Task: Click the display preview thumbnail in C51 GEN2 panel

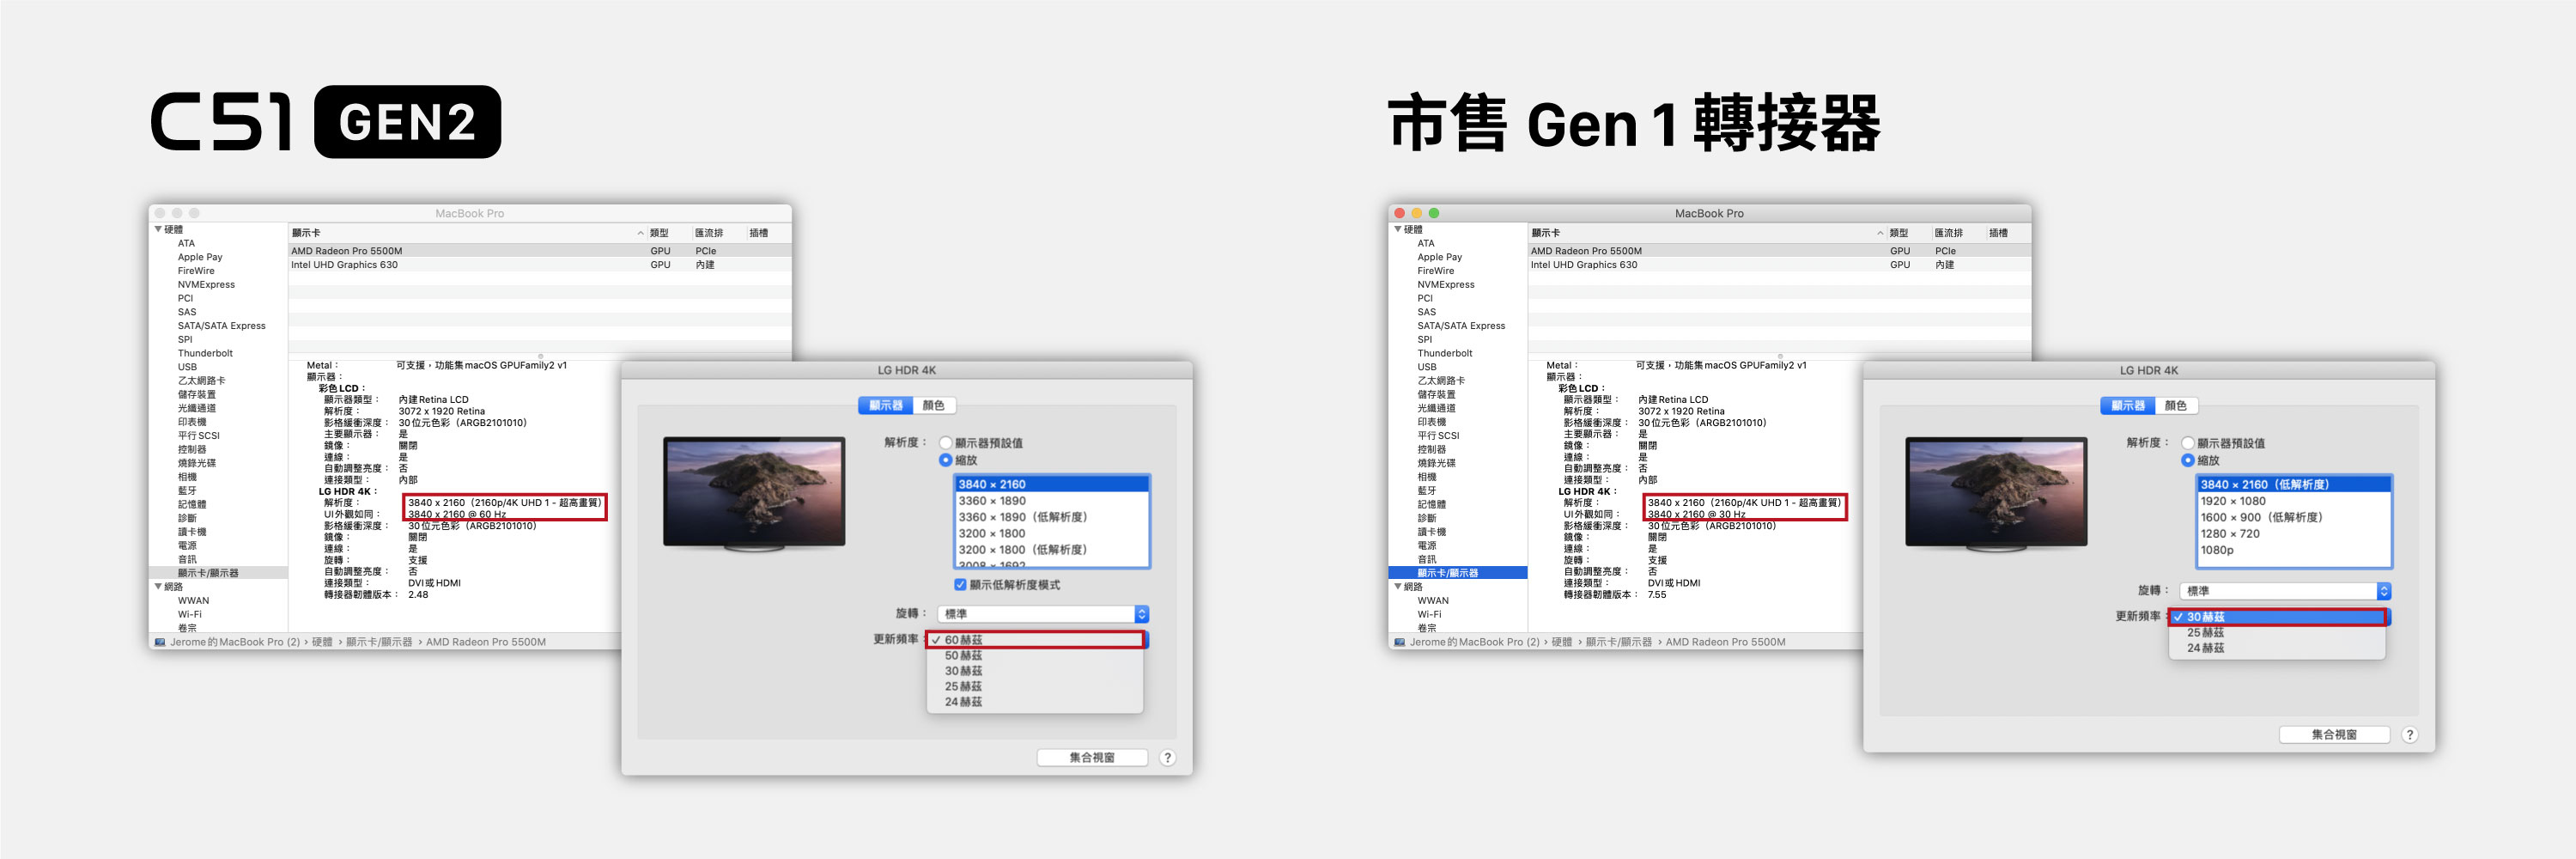Action: (x=754, y=492)
